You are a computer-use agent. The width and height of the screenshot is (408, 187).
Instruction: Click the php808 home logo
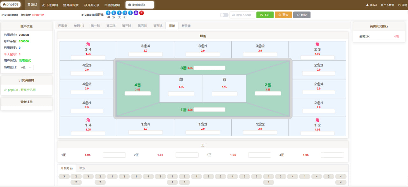[11, 5]
